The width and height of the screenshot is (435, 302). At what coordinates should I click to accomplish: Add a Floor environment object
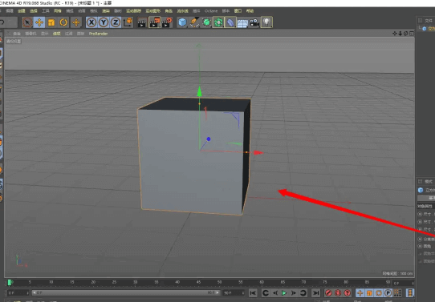point(242,23)
